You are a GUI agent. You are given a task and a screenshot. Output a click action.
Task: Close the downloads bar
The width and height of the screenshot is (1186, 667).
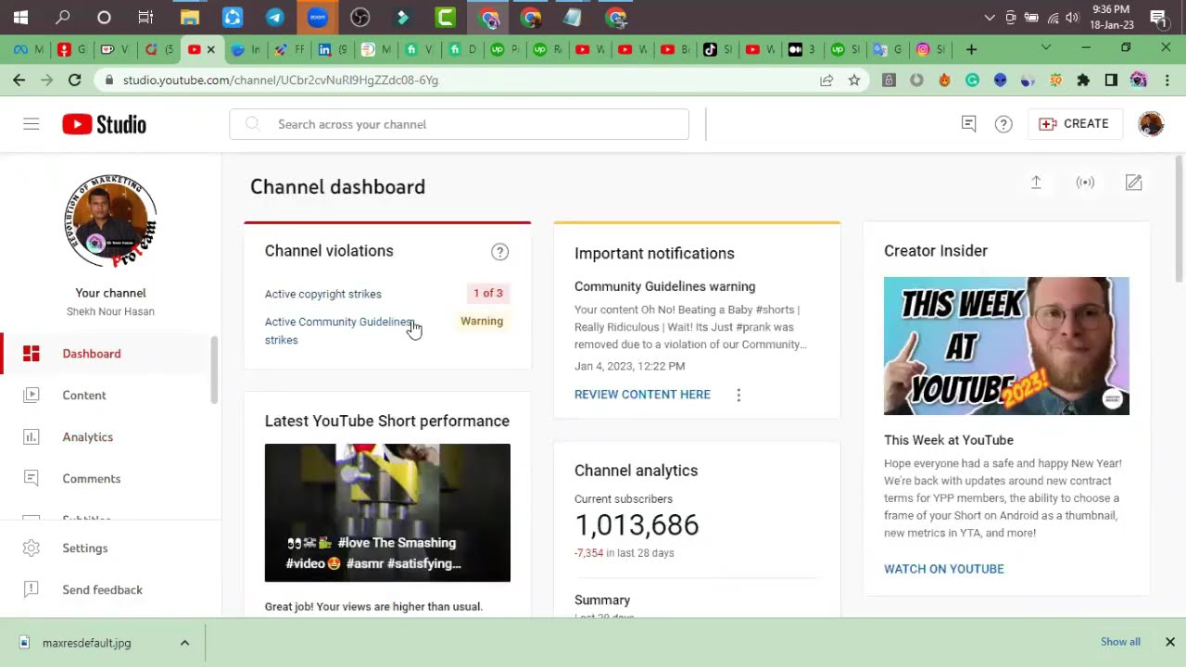pos(1169,642)
